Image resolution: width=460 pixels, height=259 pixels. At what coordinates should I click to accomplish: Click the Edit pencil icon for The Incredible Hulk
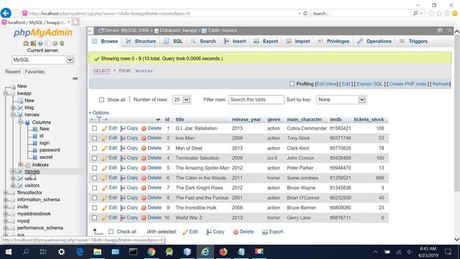click(104, 208)
